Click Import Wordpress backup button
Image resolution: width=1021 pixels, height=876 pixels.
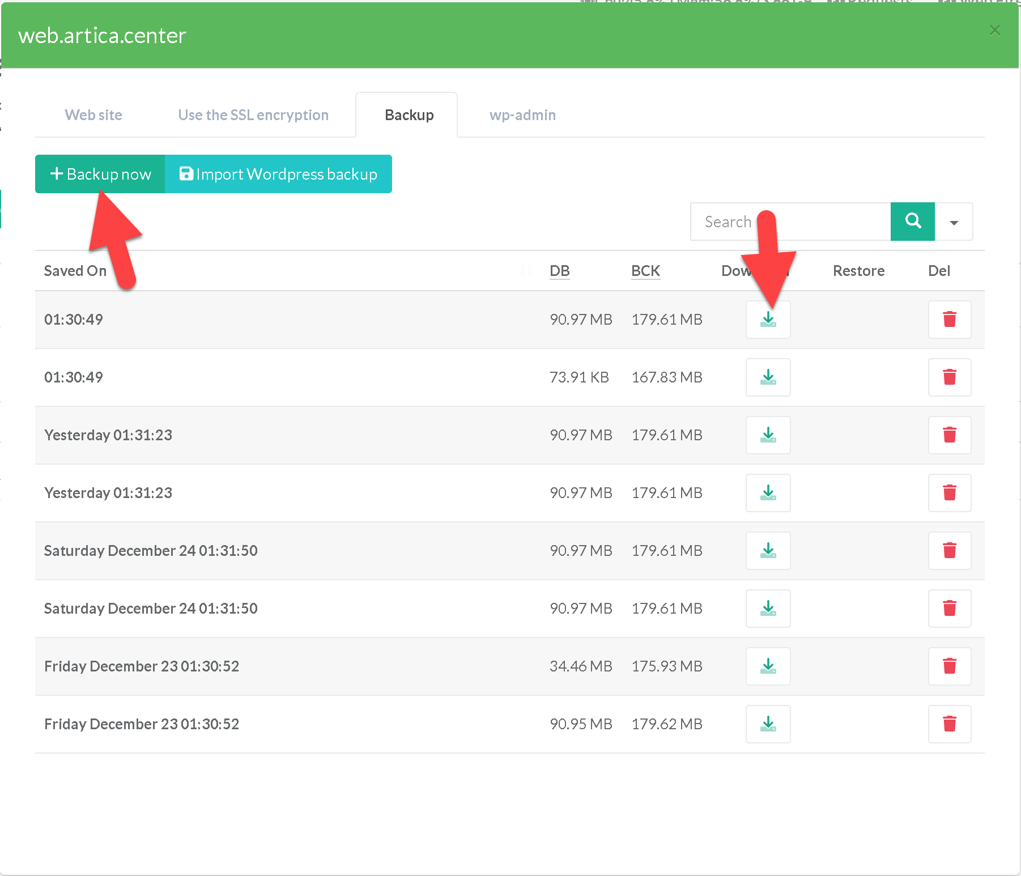pyautogui.click(x=278, y=174)
